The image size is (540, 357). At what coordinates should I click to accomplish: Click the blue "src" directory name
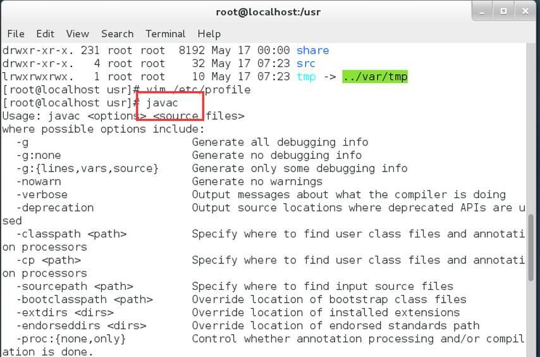click(305, 63)
